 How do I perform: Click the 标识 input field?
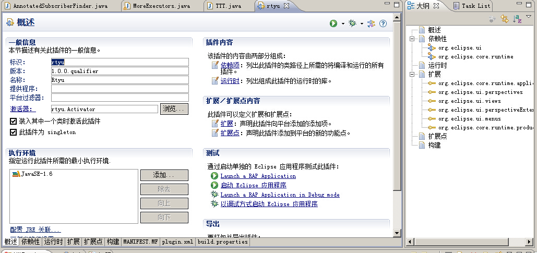[120, 62]
